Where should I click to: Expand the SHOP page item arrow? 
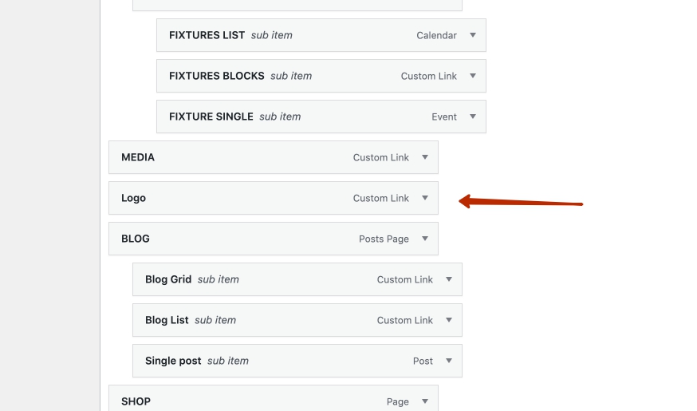[x=425, y=401]
